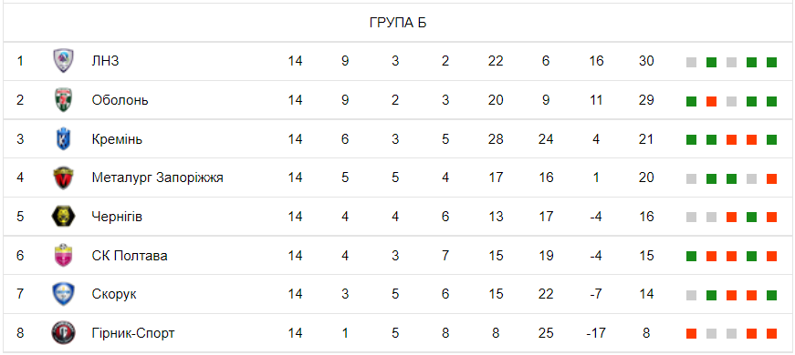Open the Гірник-Спорт team page

133,333
